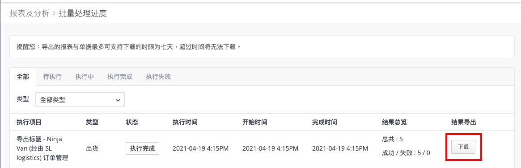This screenshot has width=521, height=168.
Task: Select the 全部 tab
Action: pyautogui.click(x=23, y=77)
